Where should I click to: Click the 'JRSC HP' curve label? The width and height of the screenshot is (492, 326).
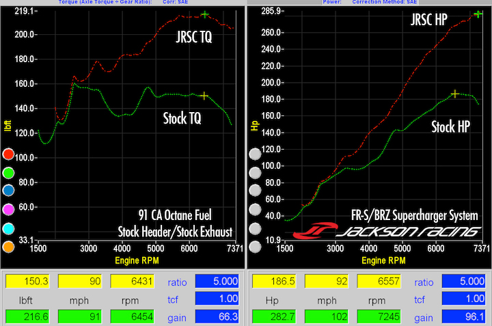point(429,19)
